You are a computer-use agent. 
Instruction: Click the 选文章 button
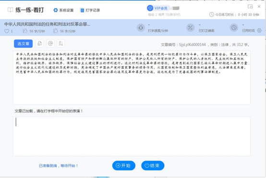23,44
